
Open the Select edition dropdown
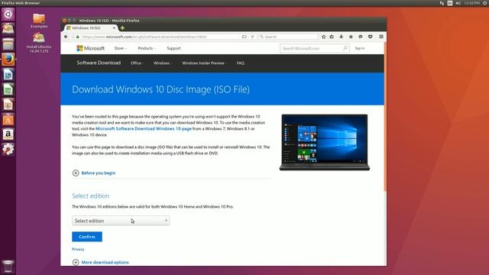pyautogui.click(x=121, y=221)
